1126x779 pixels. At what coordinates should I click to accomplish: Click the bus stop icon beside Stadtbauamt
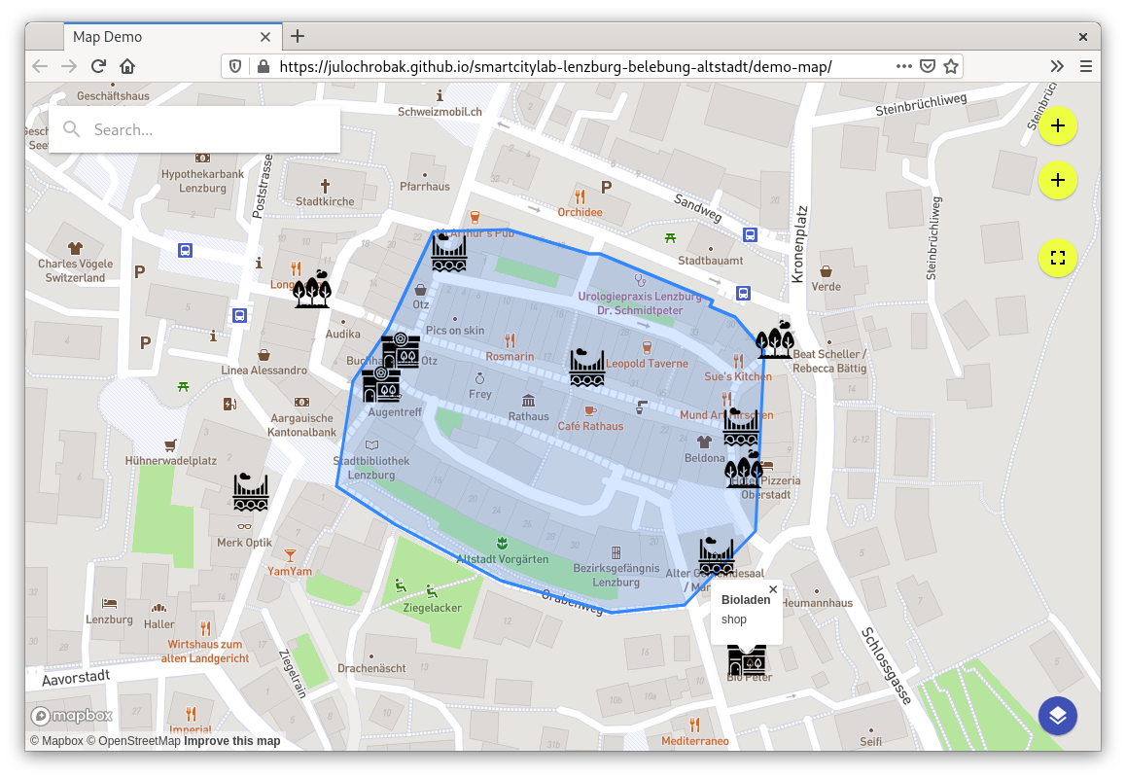point(750,234)
